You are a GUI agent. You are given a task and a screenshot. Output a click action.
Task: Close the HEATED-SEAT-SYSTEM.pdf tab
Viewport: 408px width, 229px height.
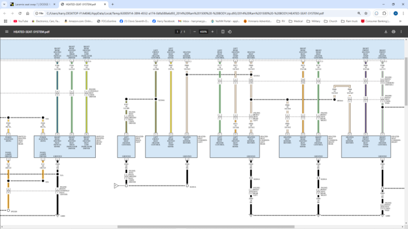point(105,5)
